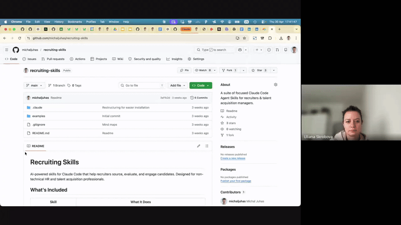401x225 pixels.
Task: Open repository Settings tab
Action: [x=196, y=59]
